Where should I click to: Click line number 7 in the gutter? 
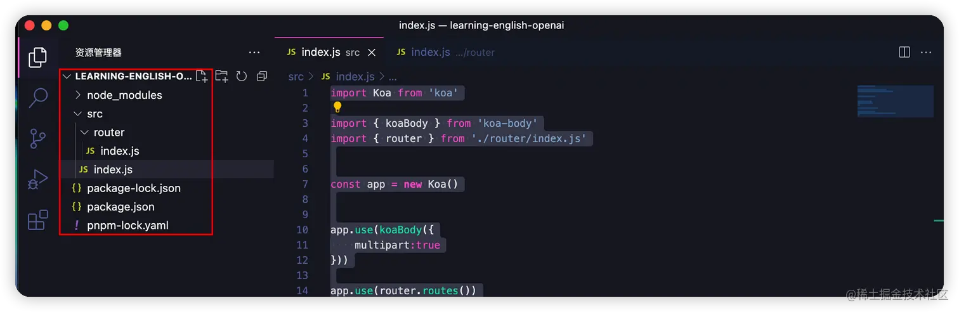pos(305,184)
